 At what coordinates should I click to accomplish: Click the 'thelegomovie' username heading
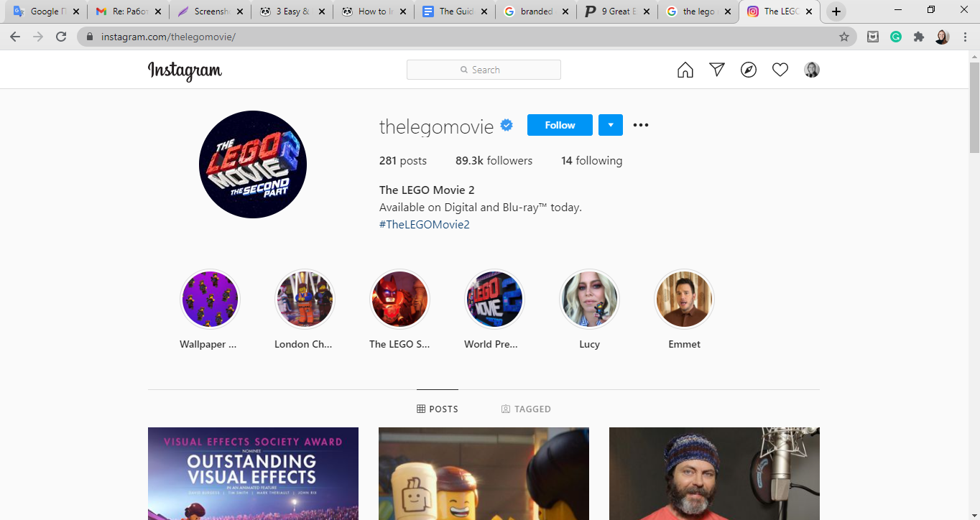coord(436,126)
